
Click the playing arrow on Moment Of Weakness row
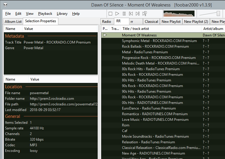(105, 35)
